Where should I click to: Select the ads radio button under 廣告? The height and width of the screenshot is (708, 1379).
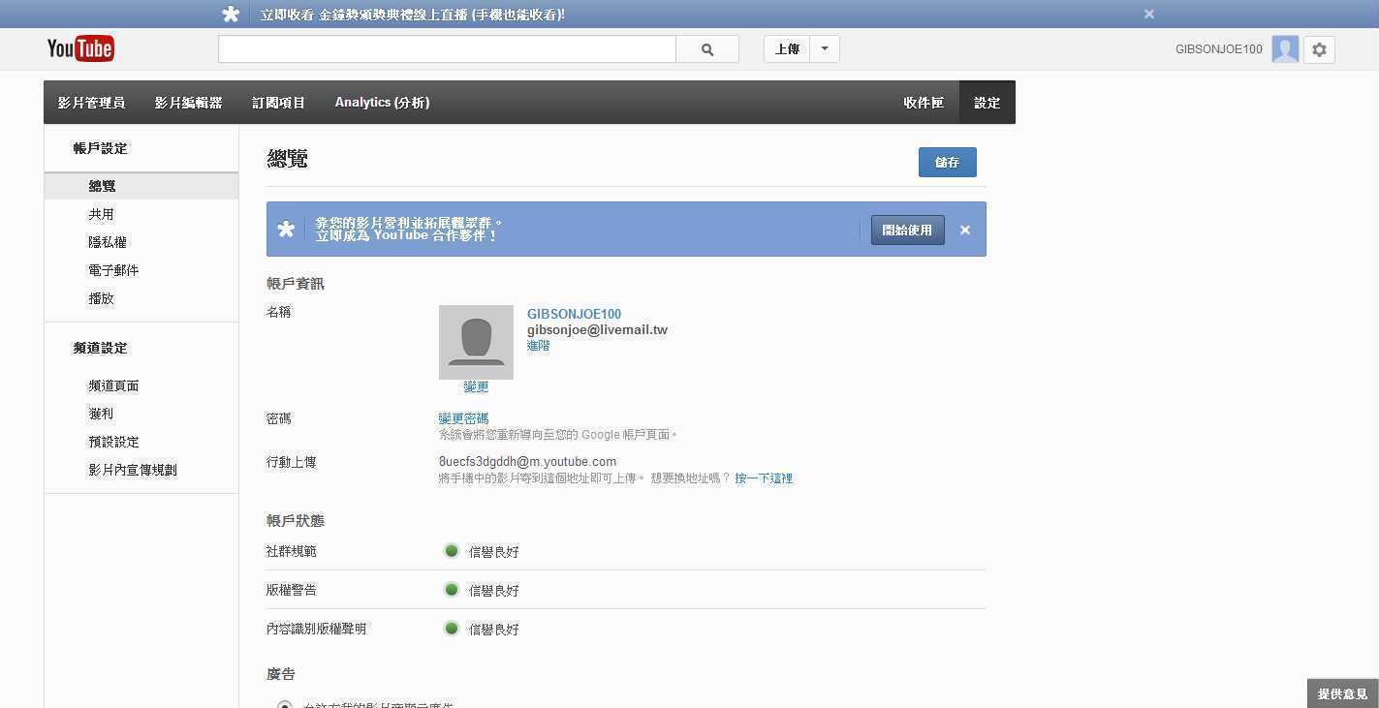coord(284,705)
